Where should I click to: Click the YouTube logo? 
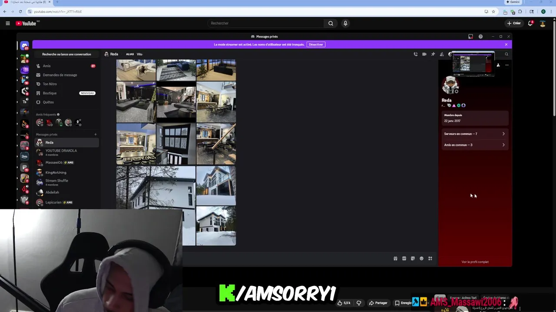click(26, 23)
